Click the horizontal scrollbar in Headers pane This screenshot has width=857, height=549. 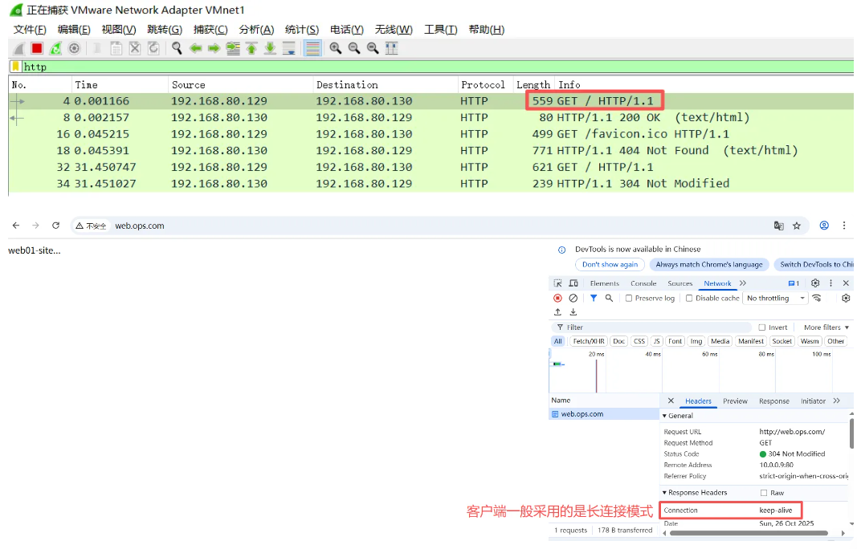[x=755, y=533]
